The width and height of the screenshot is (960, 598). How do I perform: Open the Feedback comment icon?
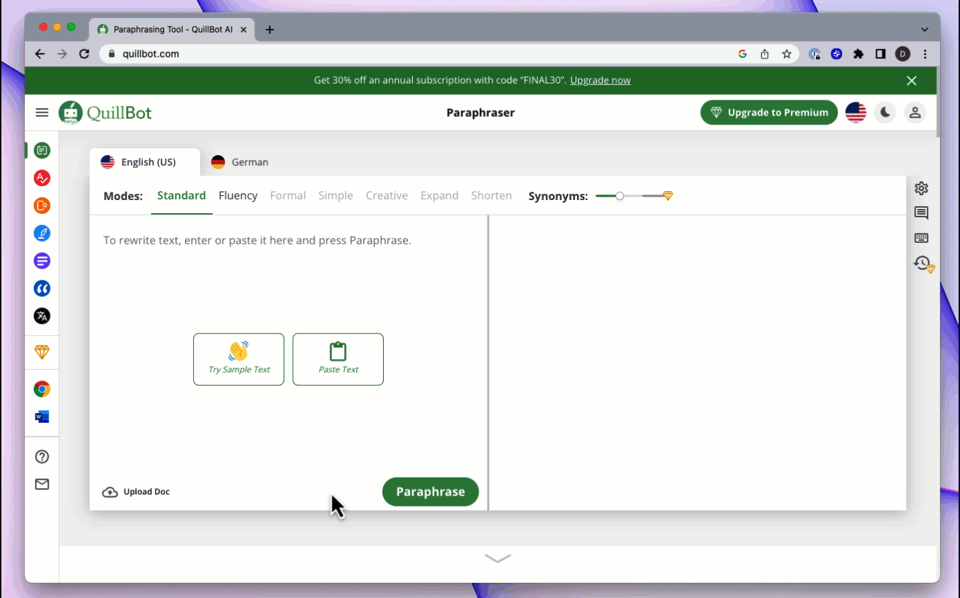[921, 213]
